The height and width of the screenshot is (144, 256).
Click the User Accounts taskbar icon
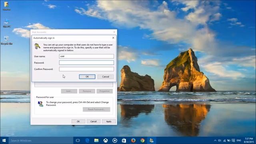click(152, 140)
